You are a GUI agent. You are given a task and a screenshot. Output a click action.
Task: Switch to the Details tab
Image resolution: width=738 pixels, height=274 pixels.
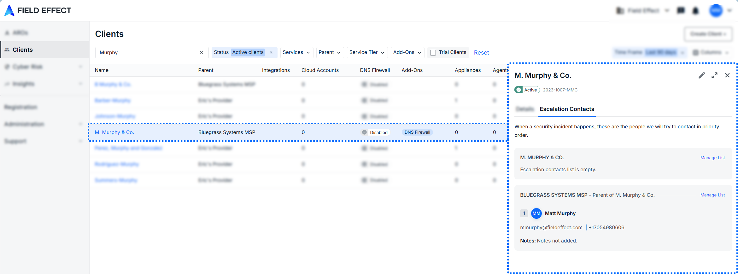(x=525, y=109)
